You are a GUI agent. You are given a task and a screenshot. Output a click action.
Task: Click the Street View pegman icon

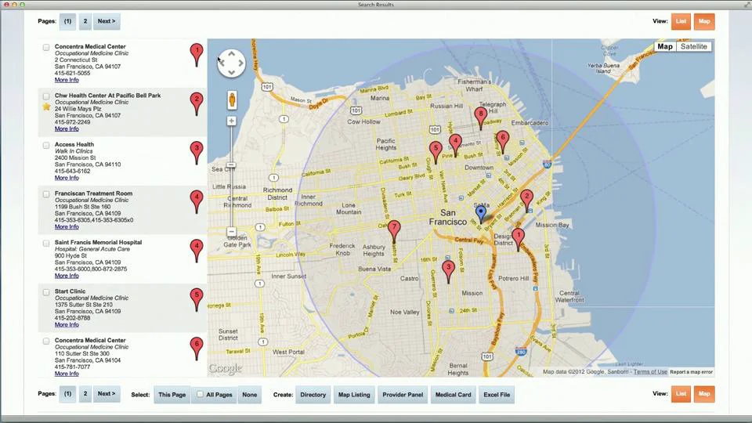(232, 100)
